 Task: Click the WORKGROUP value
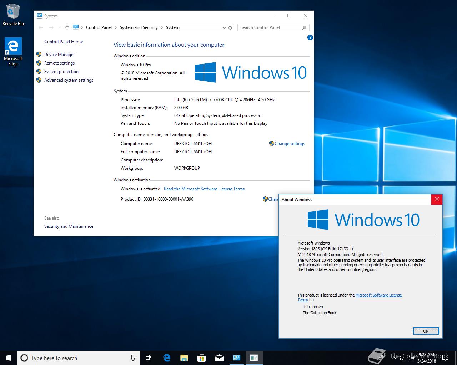(x=187, y=168)
